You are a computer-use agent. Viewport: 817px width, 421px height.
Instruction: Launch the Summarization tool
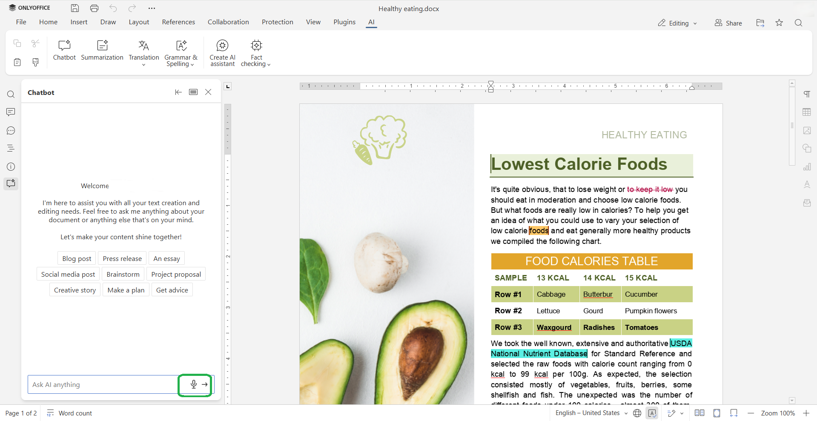click(102, 51)
